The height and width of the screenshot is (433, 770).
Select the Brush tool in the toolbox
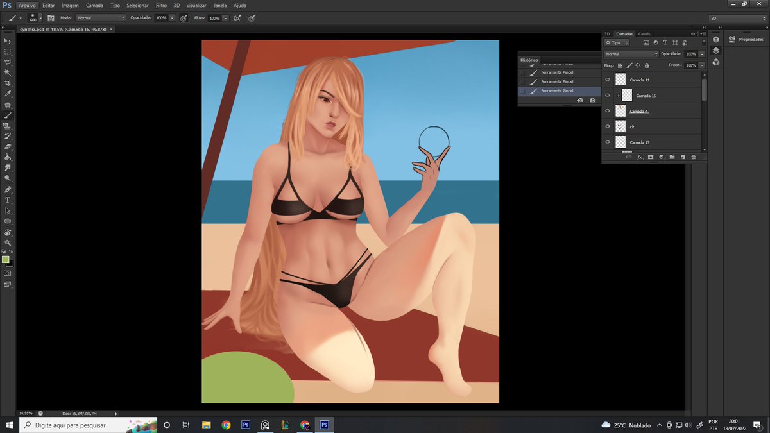coord(8,115)
